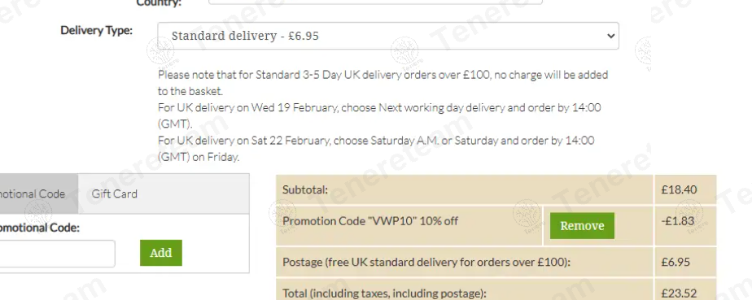752x300 pixels.
Task: Click the Delivery Type label
Action: (x=96, y=30)
